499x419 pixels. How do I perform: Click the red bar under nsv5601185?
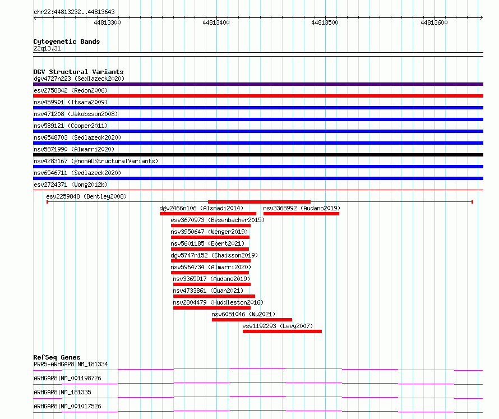[210, 249]
